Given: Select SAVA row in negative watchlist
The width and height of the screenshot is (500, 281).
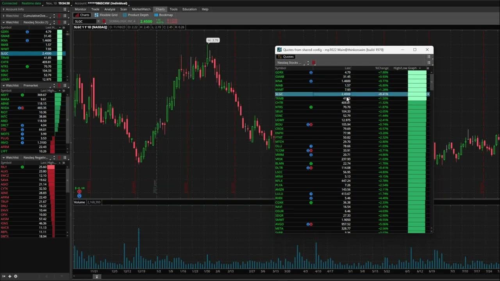Looking at the screenshot, I should [33, 180].
